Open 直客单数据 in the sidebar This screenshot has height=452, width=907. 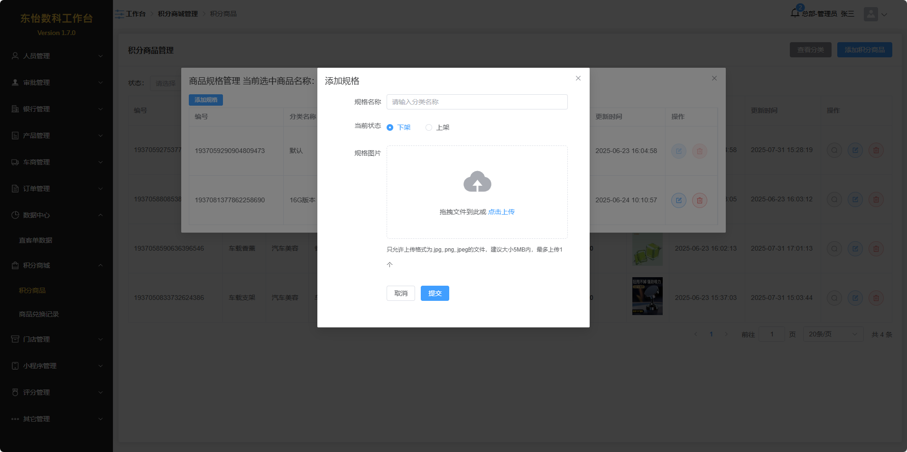coord(36,240)
